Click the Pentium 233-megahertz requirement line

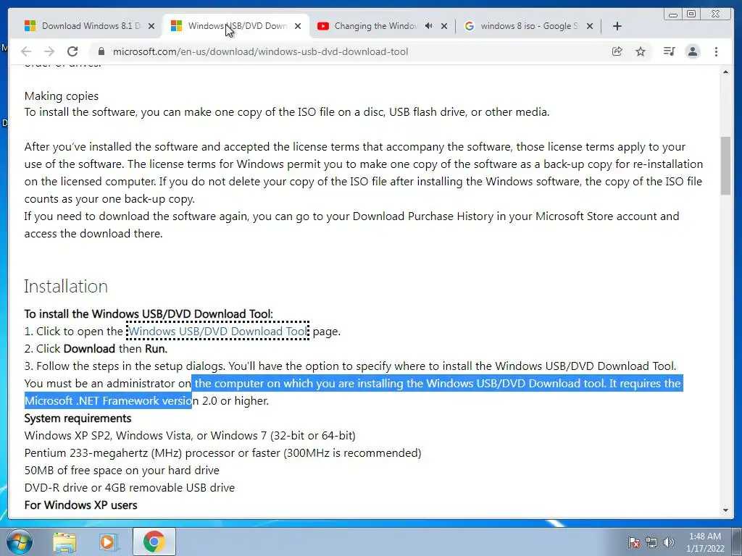(222, 453)
